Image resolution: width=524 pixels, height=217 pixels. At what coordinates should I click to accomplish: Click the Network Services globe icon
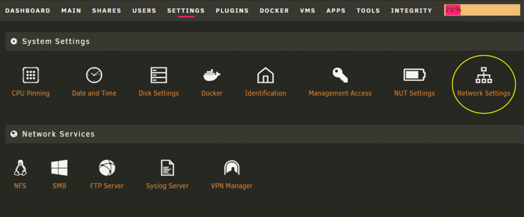click(x=14, y=134)
